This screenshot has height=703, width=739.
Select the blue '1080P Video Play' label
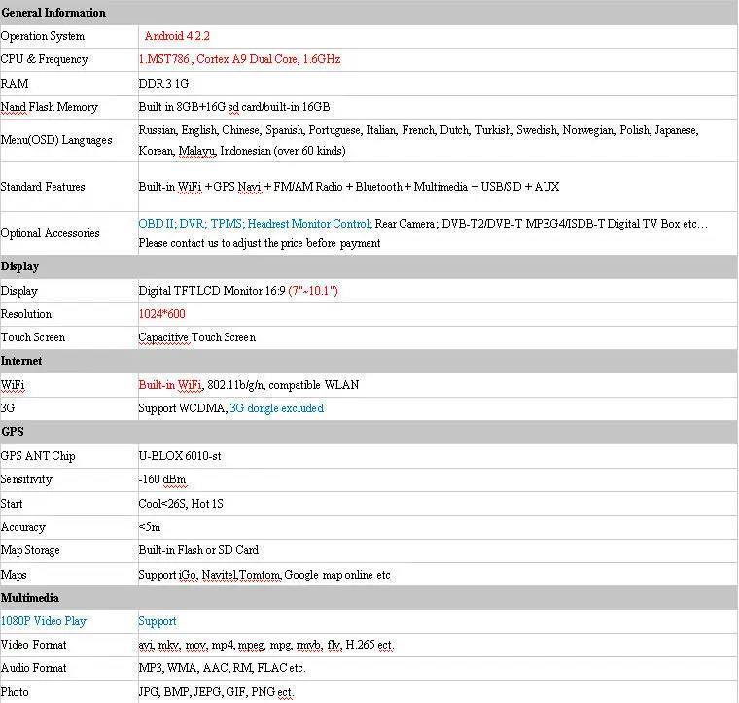coord(44,621)
